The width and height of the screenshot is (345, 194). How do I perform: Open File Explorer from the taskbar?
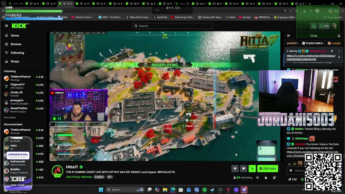(165, 190)
